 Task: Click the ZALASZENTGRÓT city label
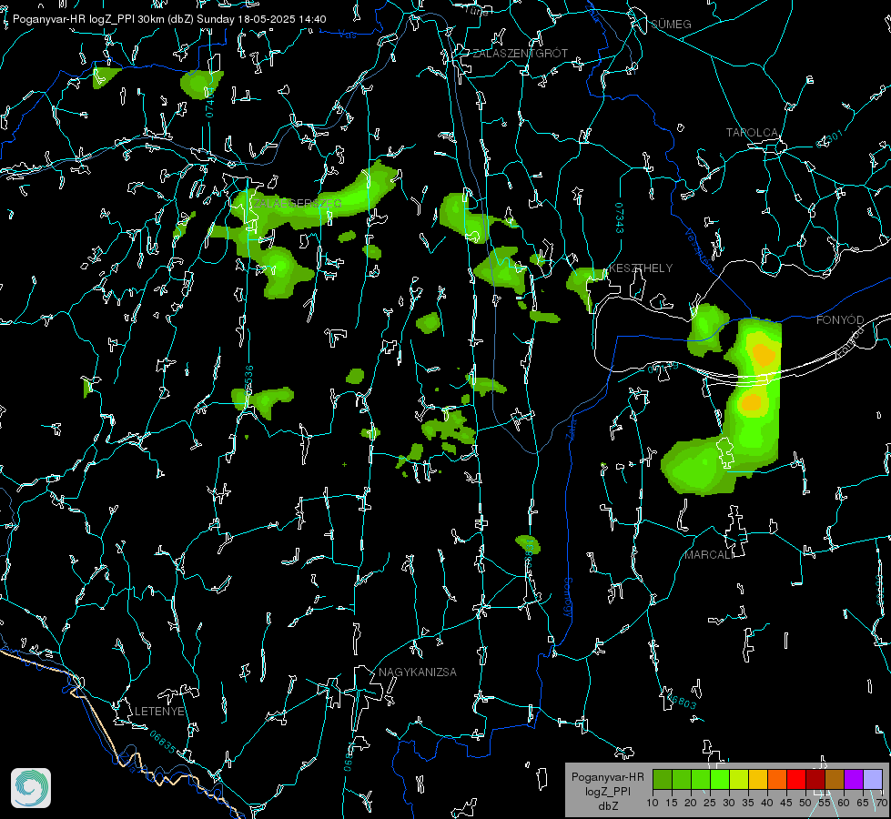pos(521,54)
